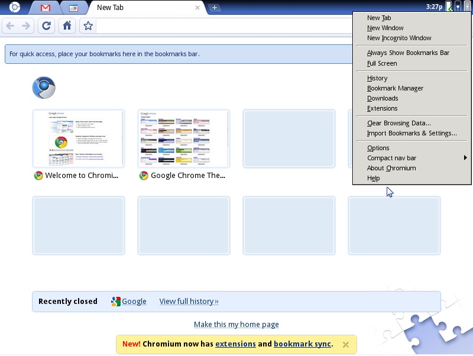The height and width of the screenshot is (356, 473).
Task: Switch to the pinned Gmail tab
Action: (x=46, y=8)
